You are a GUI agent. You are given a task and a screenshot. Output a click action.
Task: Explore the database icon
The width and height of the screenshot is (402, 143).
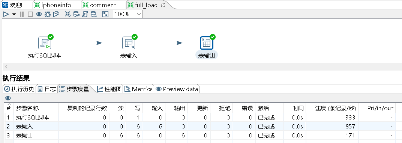94,14
